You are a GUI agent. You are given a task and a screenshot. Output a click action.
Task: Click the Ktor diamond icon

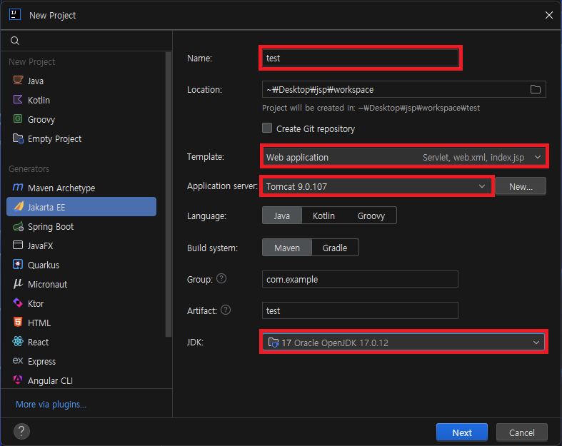coord(18,303)
